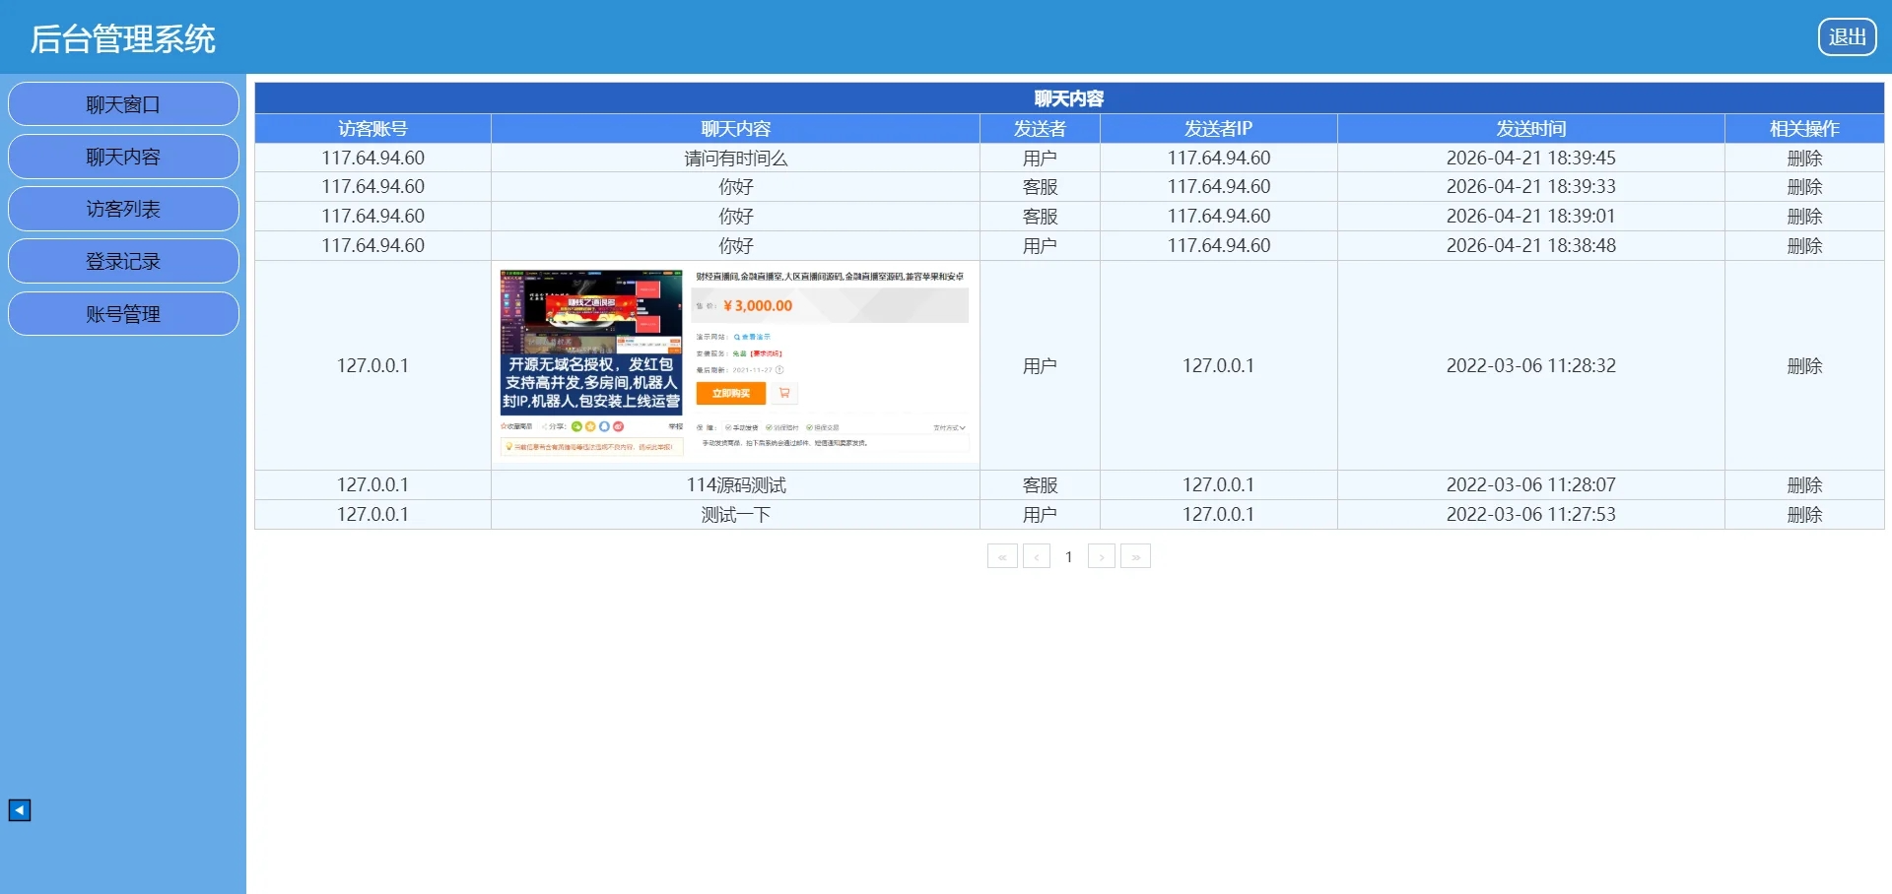Collapse the sidebar with the left arrow icon
This screenshot has width=1892, height=894.
20,810
